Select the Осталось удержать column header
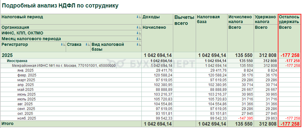The height and width of the screenshot is (128, 302). (x=289, y=19)
